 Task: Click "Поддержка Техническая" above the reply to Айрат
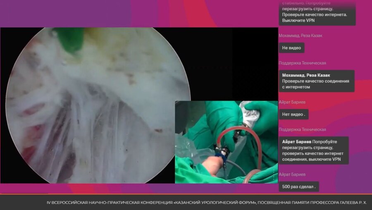[302, 130]
